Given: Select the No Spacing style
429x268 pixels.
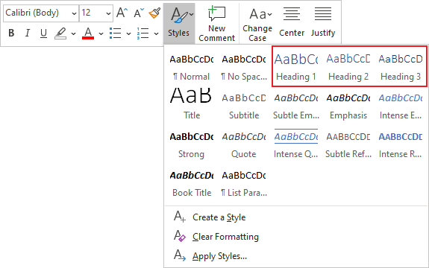Looking at the screenshot, I should point(244,67).
